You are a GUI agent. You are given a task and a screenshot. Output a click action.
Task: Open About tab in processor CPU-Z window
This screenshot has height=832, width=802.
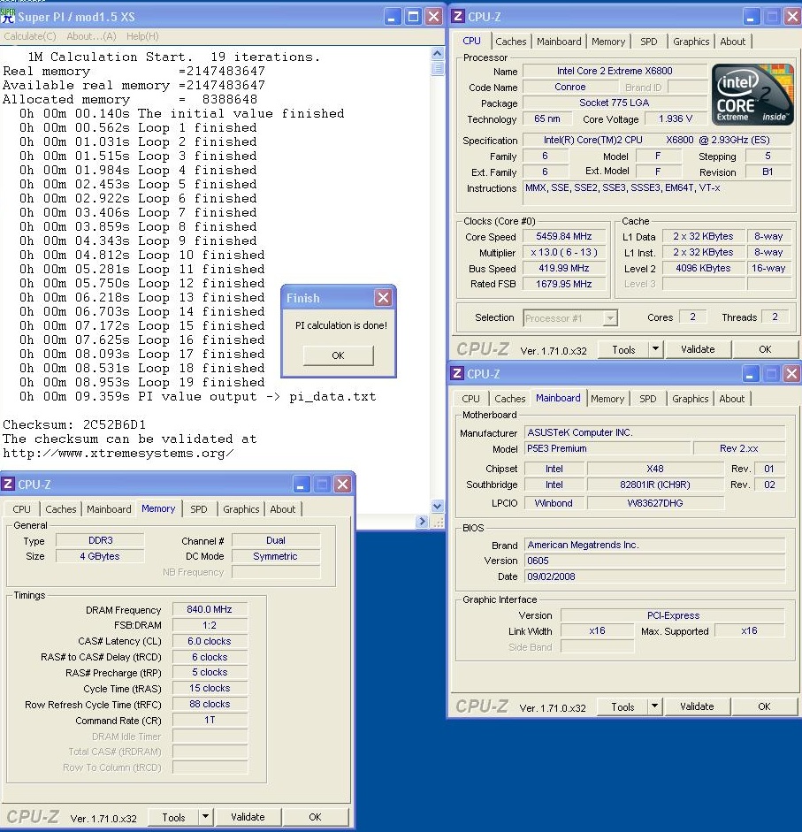732,42
